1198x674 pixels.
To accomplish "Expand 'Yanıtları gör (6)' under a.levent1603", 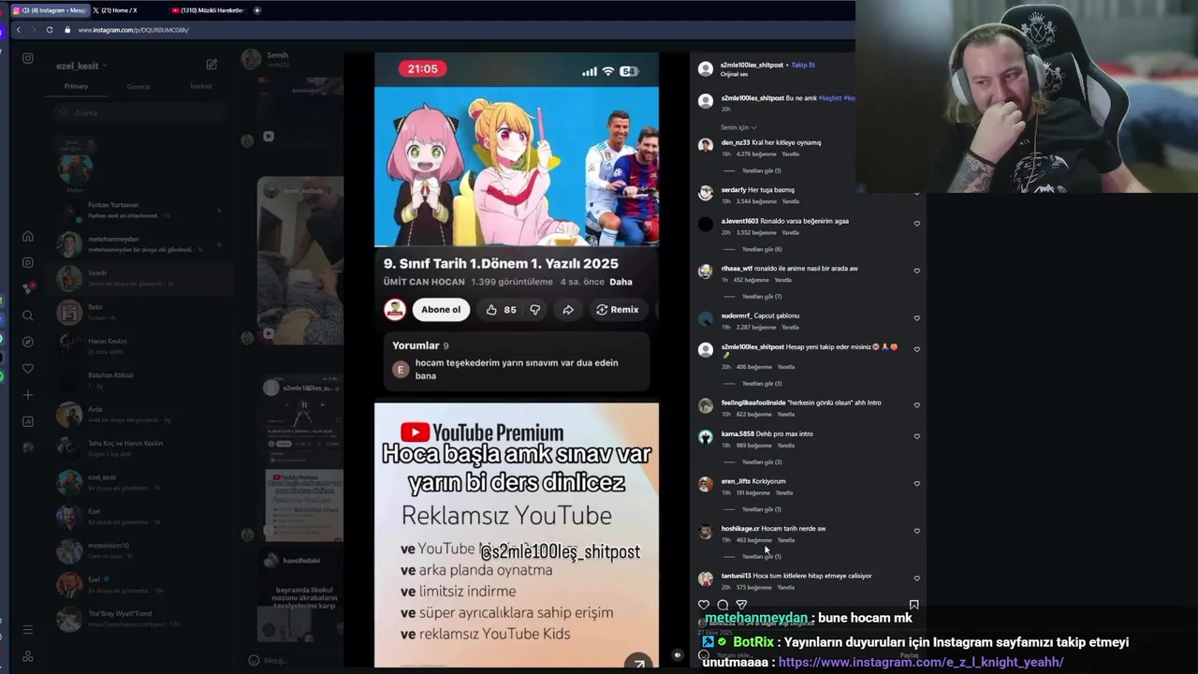I will pos(761,249).
